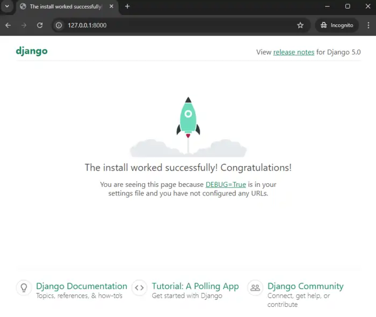Click 'Get started with Django' text
The height and width of the screenshot is (317, 376).
point(187,296)
